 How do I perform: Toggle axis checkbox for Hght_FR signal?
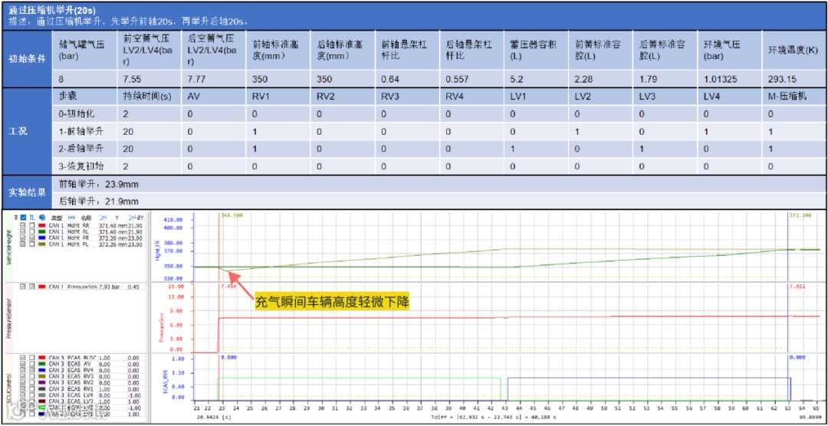pyautogui.click(x=32, y=238)
